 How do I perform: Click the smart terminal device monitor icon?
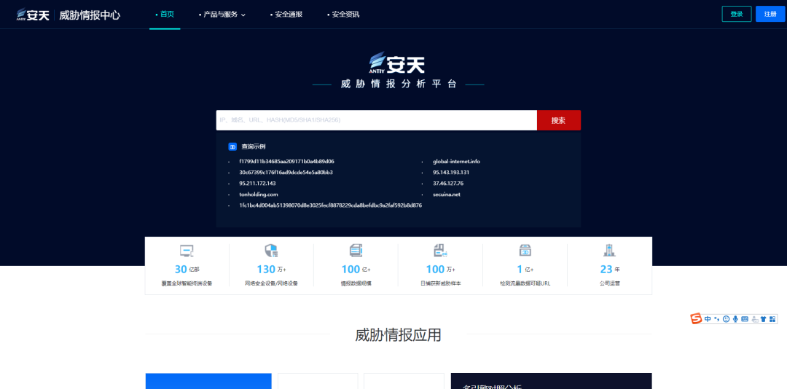187,251
